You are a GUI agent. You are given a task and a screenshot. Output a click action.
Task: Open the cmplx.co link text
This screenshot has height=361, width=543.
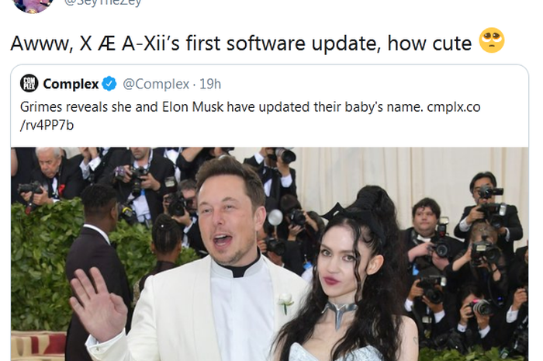(x=454, y=107)
